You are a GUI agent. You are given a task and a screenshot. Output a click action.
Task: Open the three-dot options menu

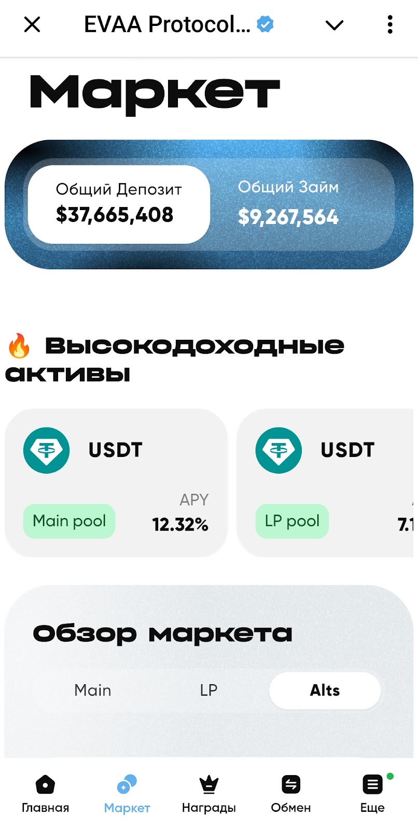[x=390, y=24]
